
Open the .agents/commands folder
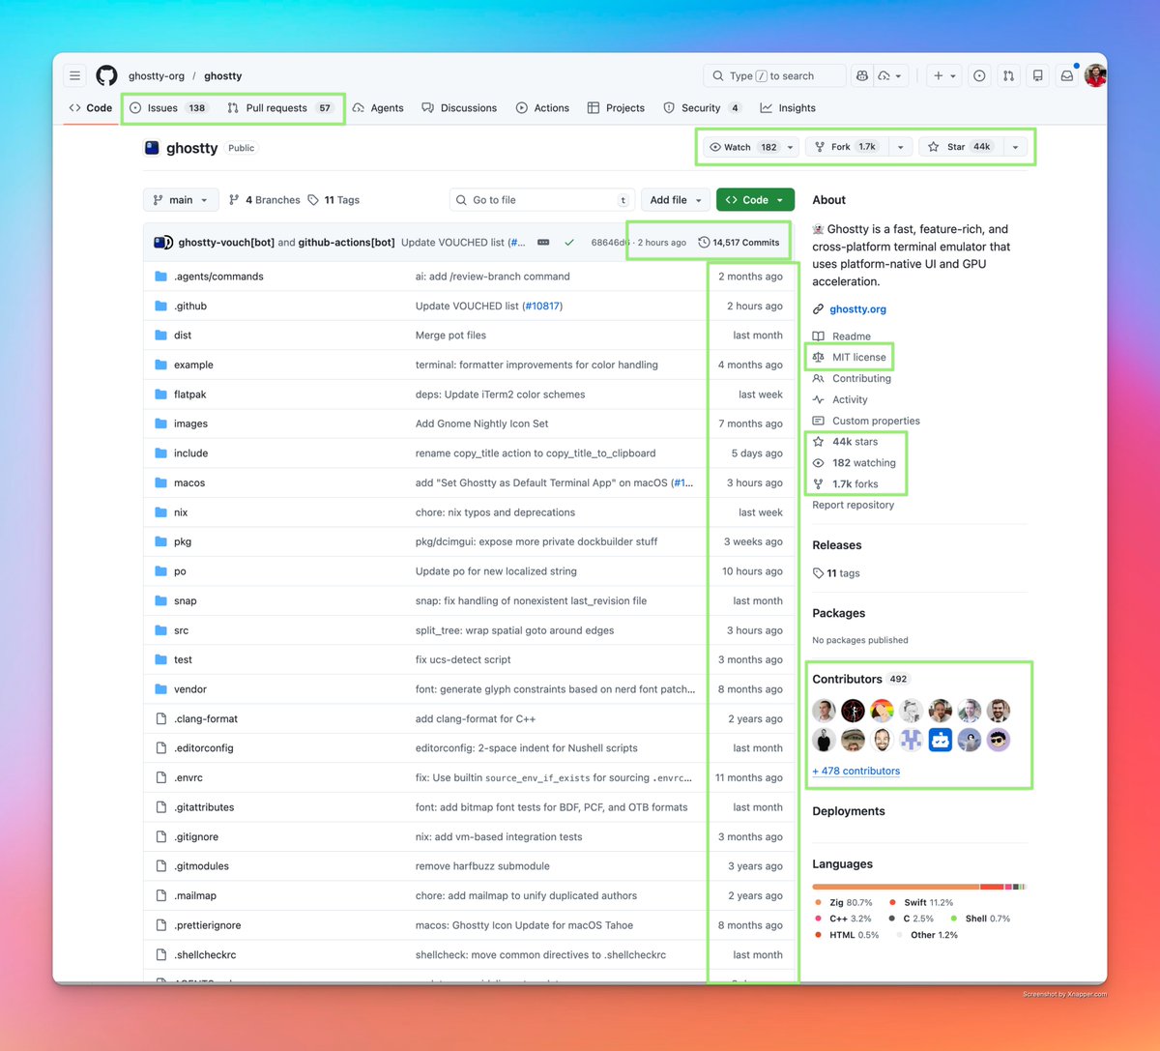click(218, 277)
